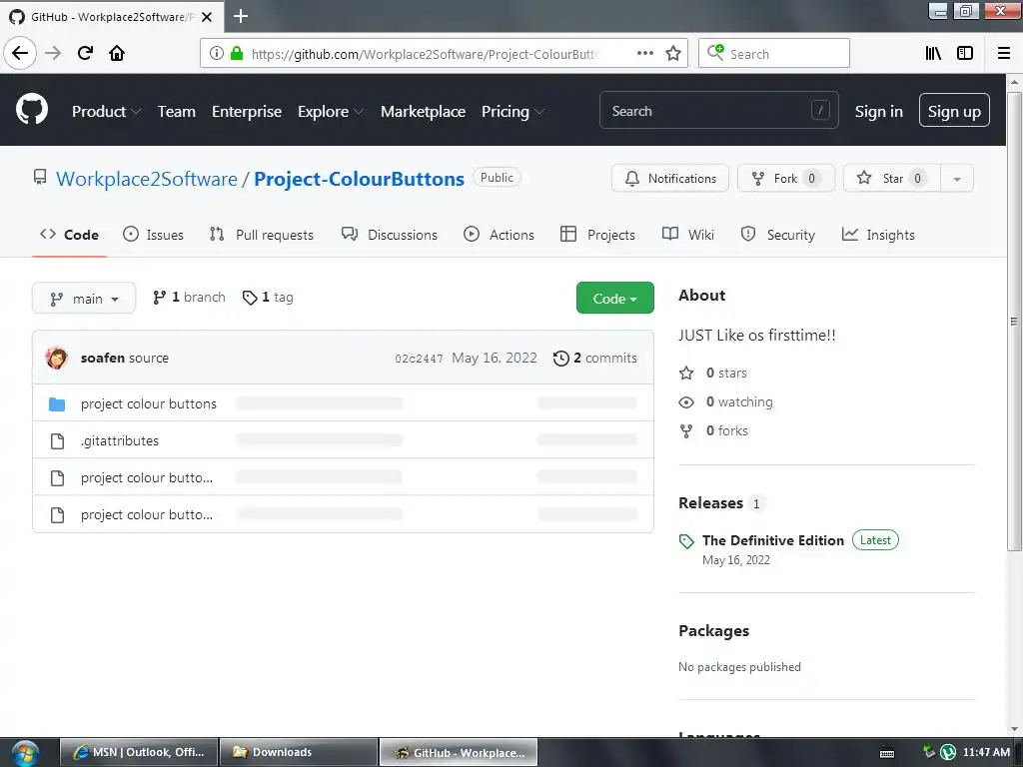Click the uTorrent tray icon
Image resolution: width=1023 pixels, height=767 pixels.
[x=948, y=753]
